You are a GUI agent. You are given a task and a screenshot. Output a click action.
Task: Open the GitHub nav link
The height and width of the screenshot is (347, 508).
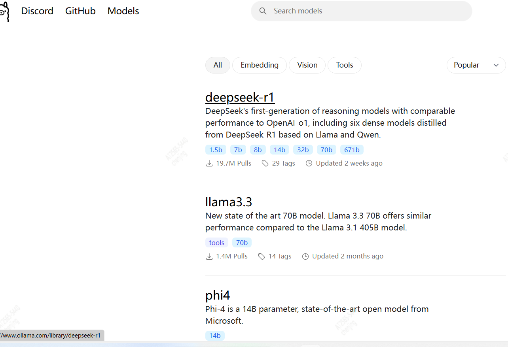pyautogui.click(x=80, y=11)
